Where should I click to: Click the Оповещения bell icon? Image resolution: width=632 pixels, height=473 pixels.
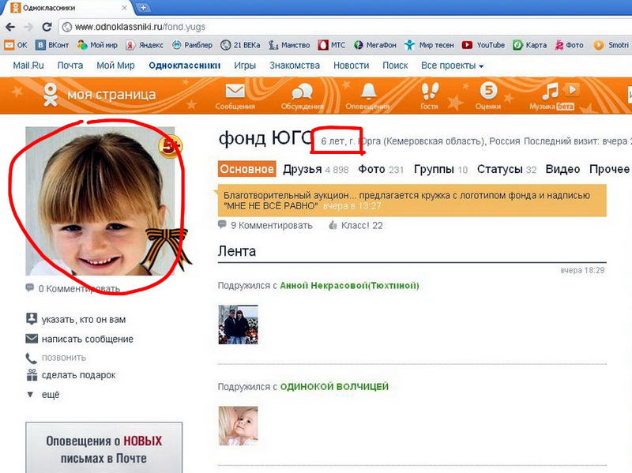(x=367, y=92)
